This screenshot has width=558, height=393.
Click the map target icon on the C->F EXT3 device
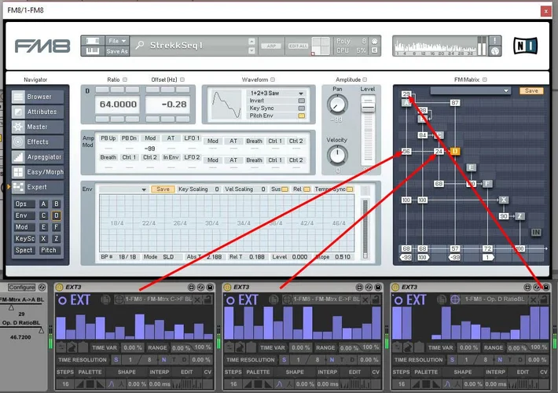coord(119,299)
